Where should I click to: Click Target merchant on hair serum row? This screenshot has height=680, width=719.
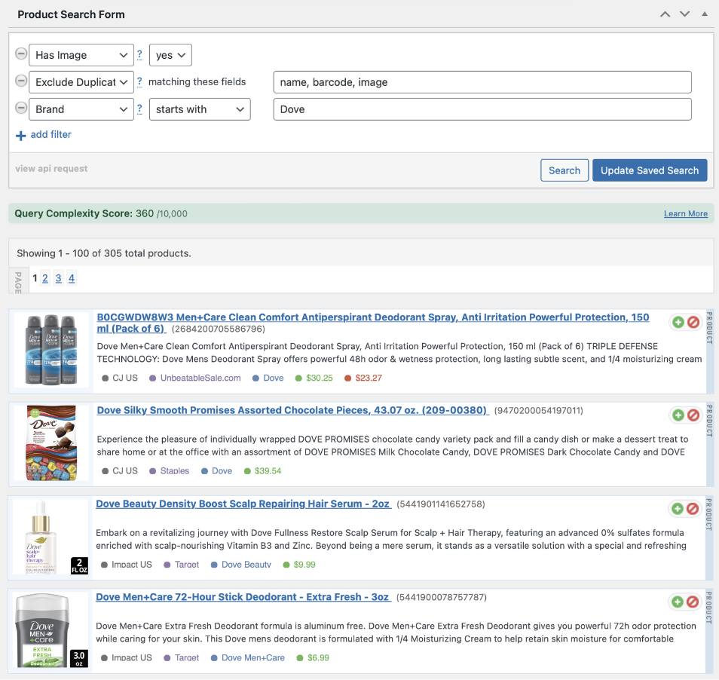pos(187,565)
